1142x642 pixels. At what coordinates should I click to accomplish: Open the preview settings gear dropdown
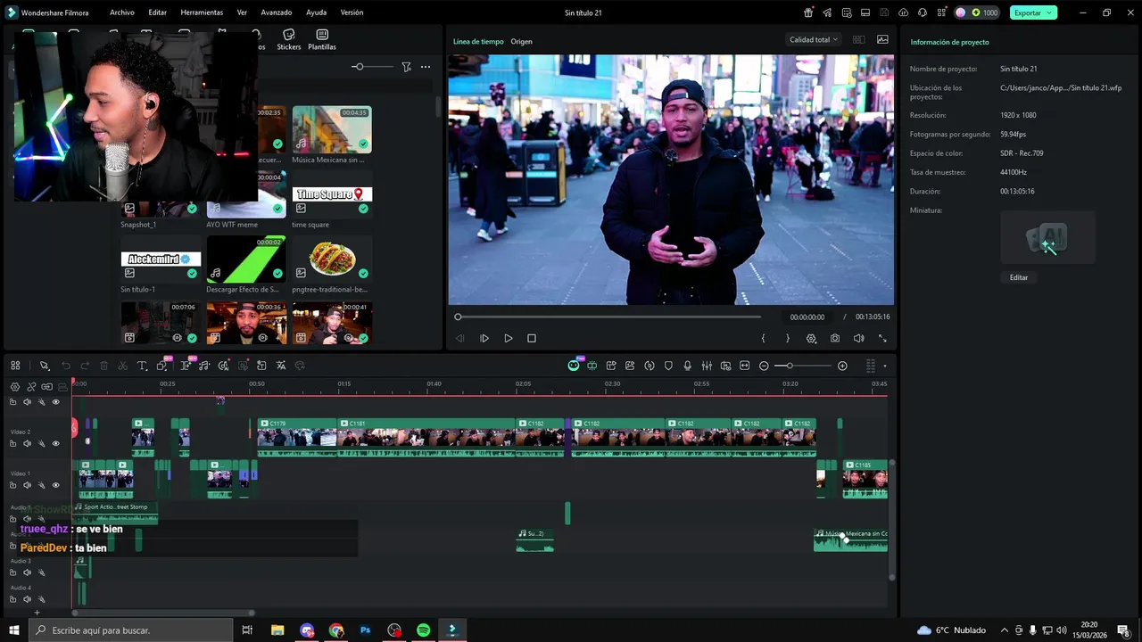tap(811, 338)
